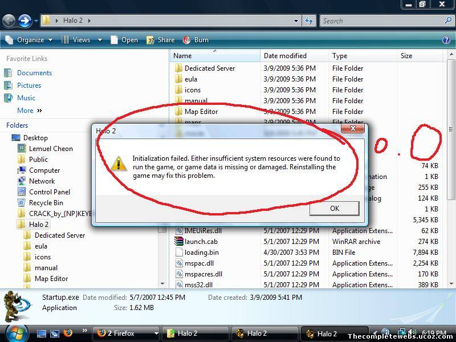Click the Share toolbar button
The width and height of the screenshot is (456, 342).
161,40
